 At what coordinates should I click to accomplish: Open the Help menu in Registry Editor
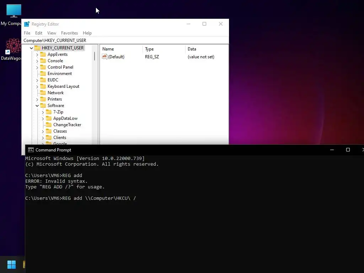[x=87, y=33]
